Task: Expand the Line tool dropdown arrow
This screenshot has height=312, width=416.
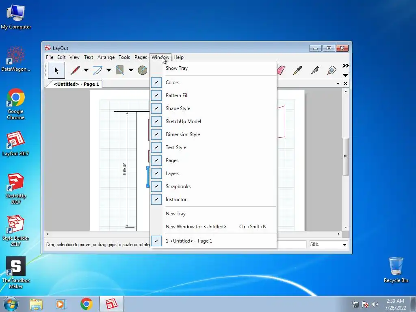Action: pos(86,70)
